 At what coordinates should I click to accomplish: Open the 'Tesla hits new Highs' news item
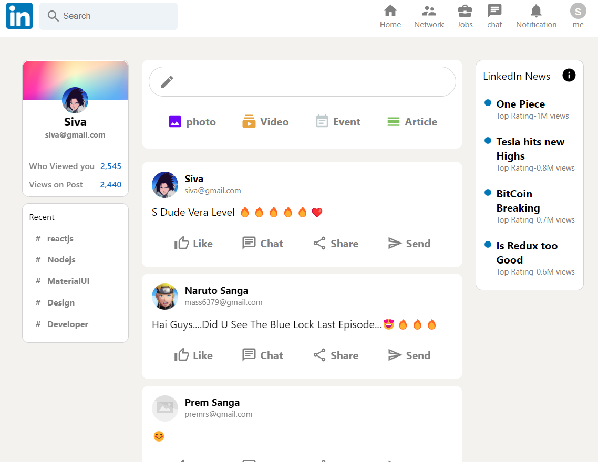point(530,149)
